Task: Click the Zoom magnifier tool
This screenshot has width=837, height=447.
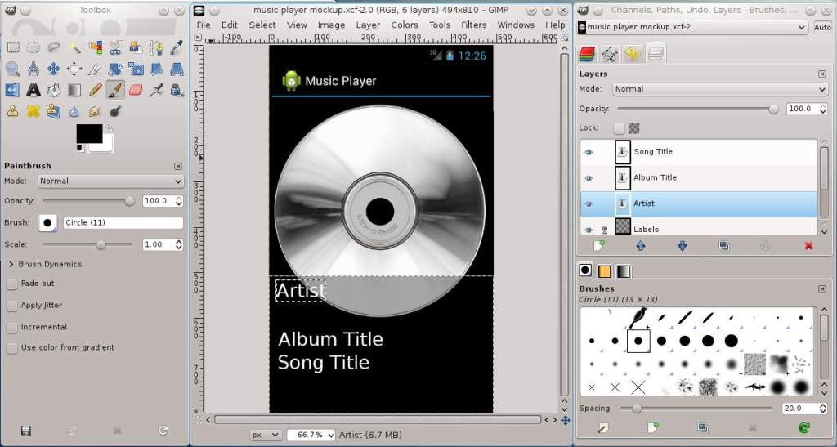Action: 13,69
